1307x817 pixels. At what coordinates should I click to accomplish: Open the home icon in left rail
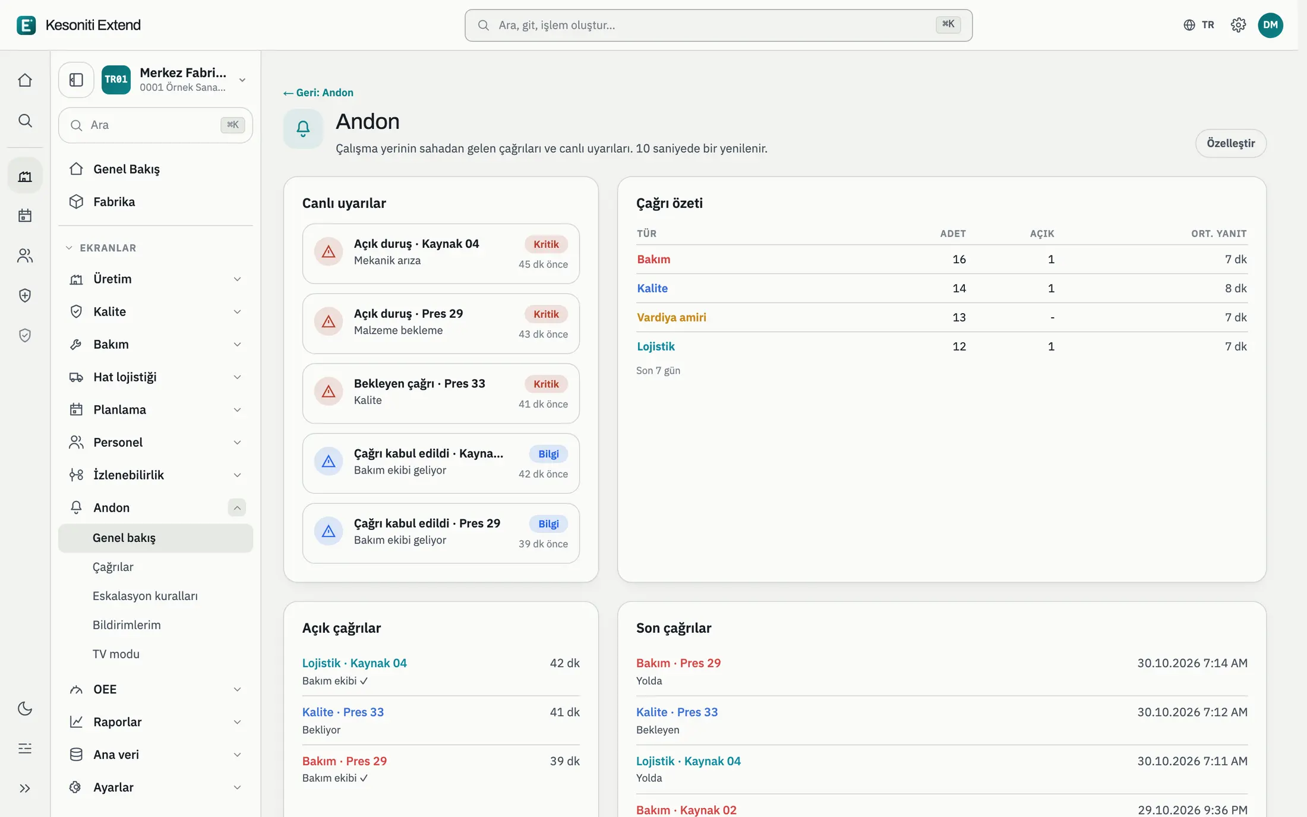coord(25,80)
